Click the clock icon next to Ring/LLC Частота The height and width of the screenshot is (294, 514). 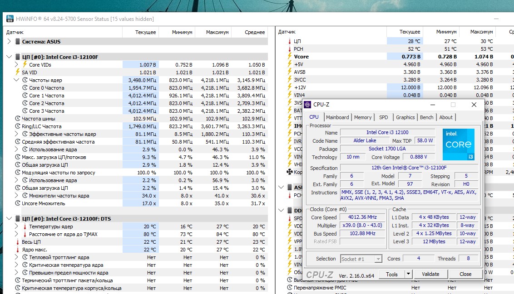17,126
